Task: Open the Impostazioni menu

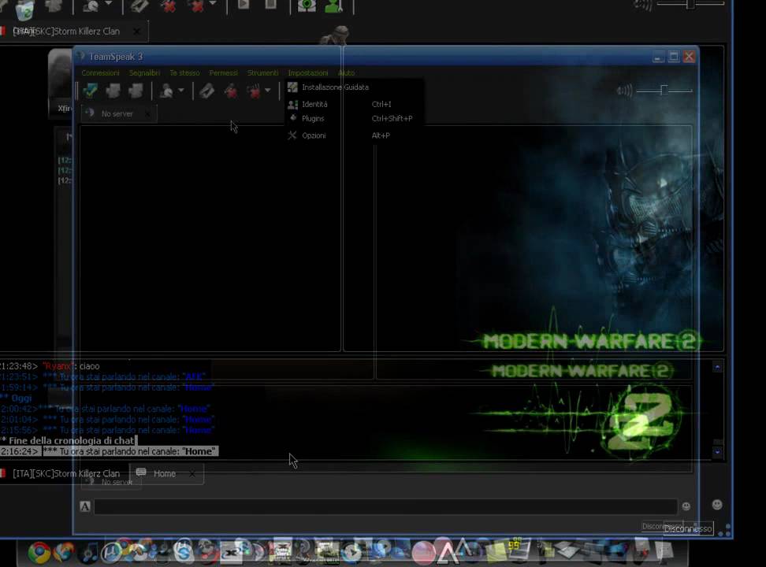Action: (308, 72)
